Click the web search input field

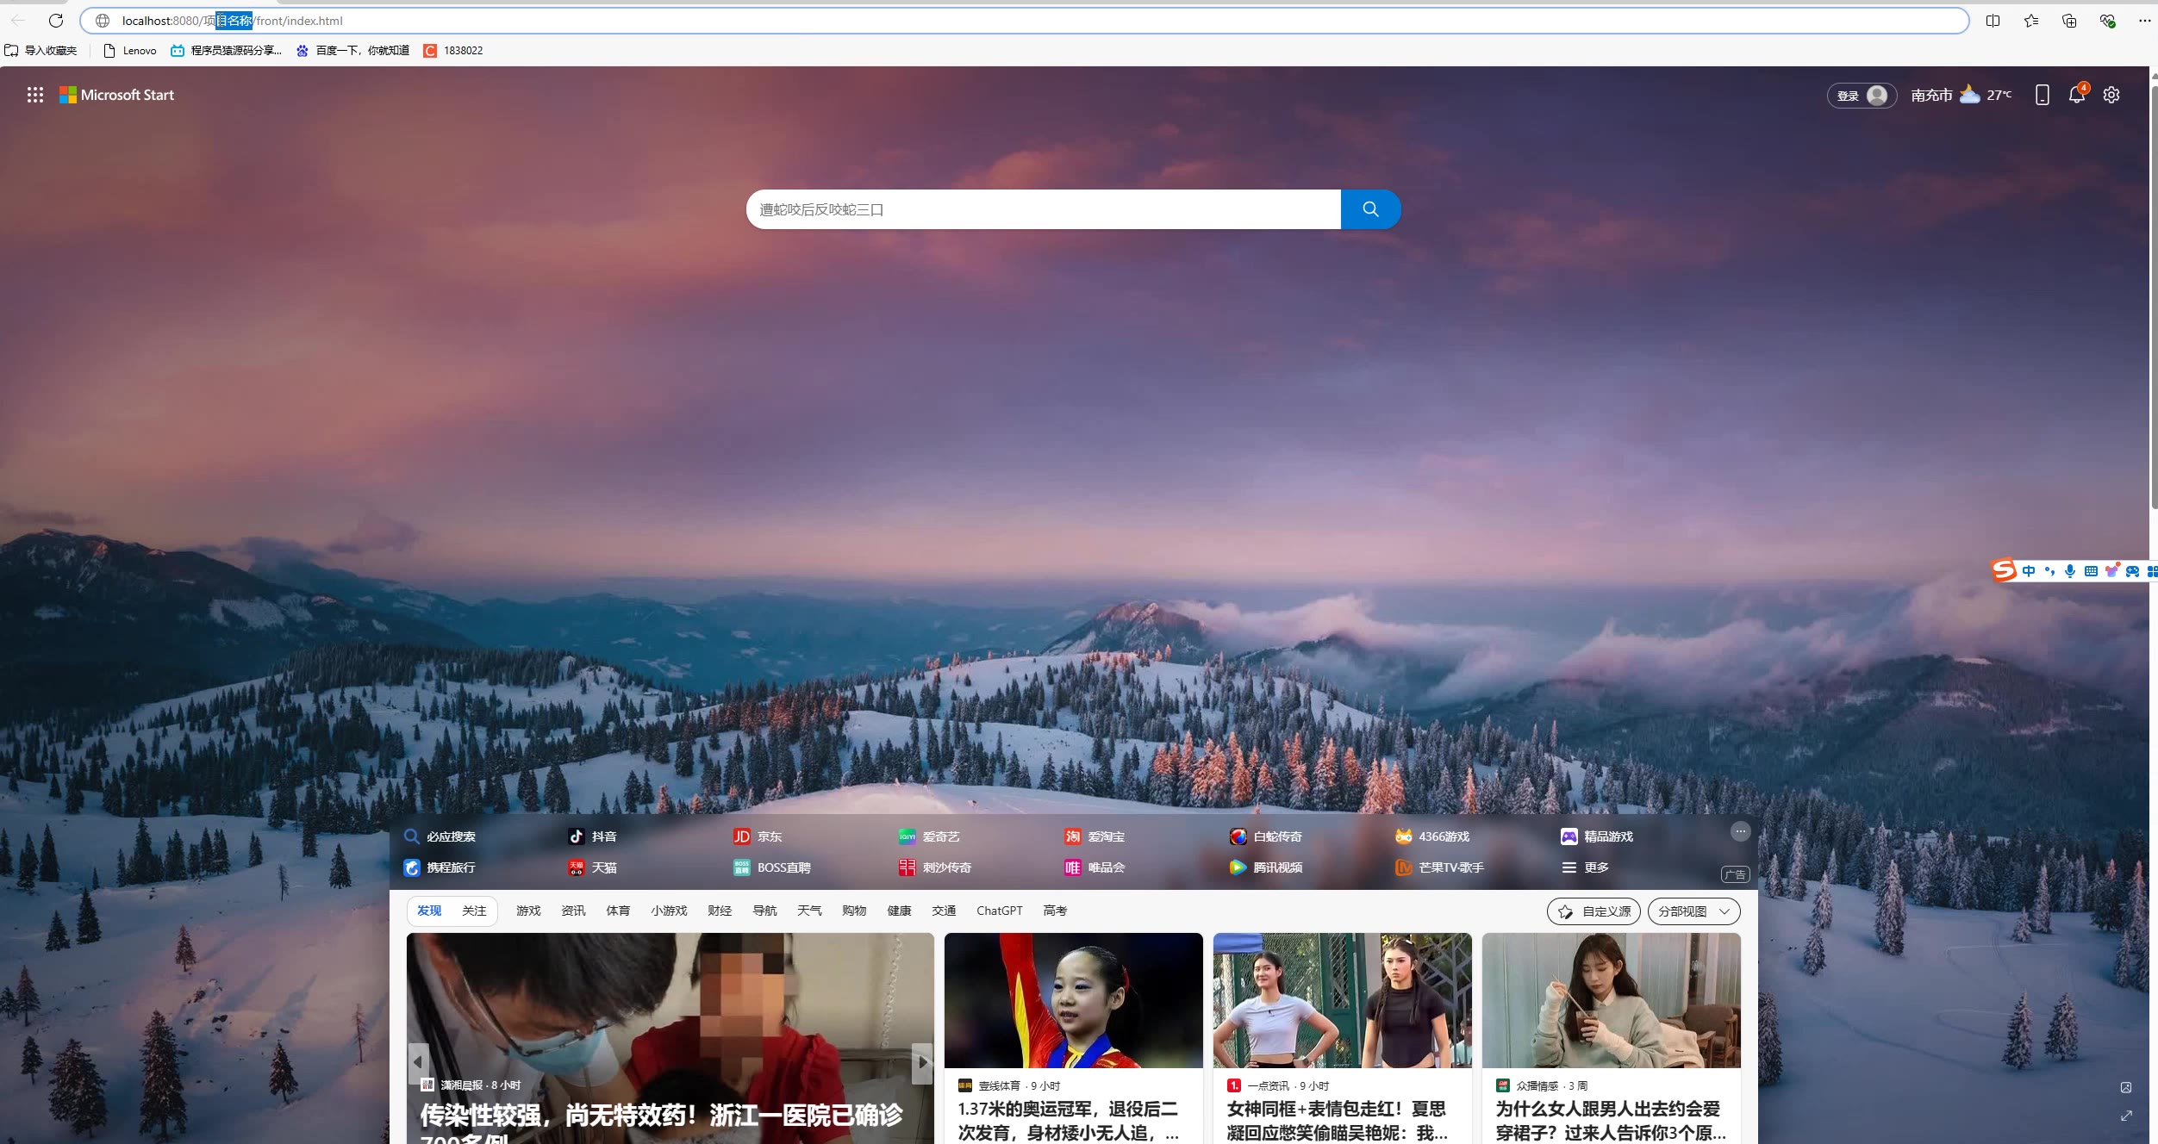pos(1043,209)
